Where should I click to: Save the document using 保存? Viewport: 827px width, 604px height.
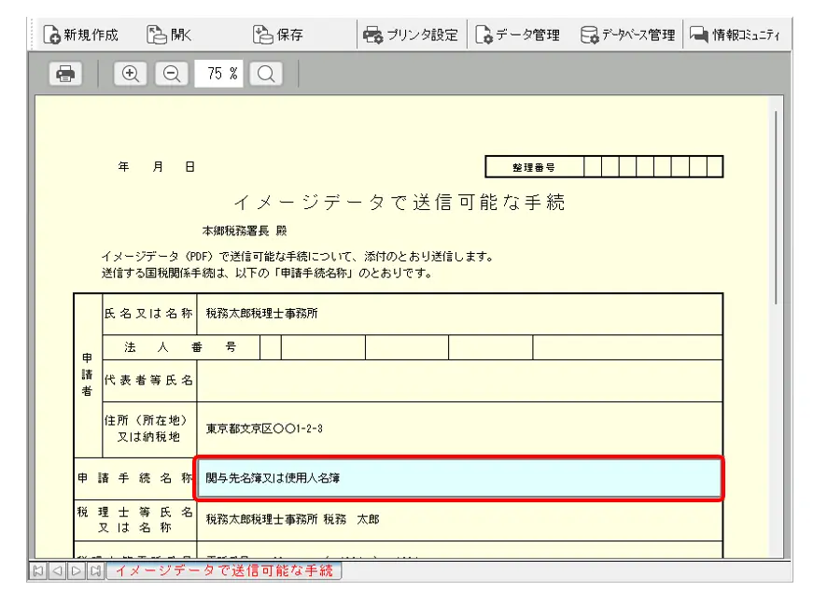[x=278, y=35]
